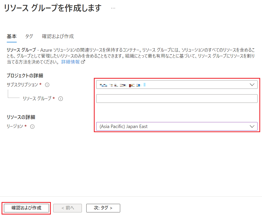
Task: Open the ellipsis menu beside page title
Action: [x=113, y=8]
